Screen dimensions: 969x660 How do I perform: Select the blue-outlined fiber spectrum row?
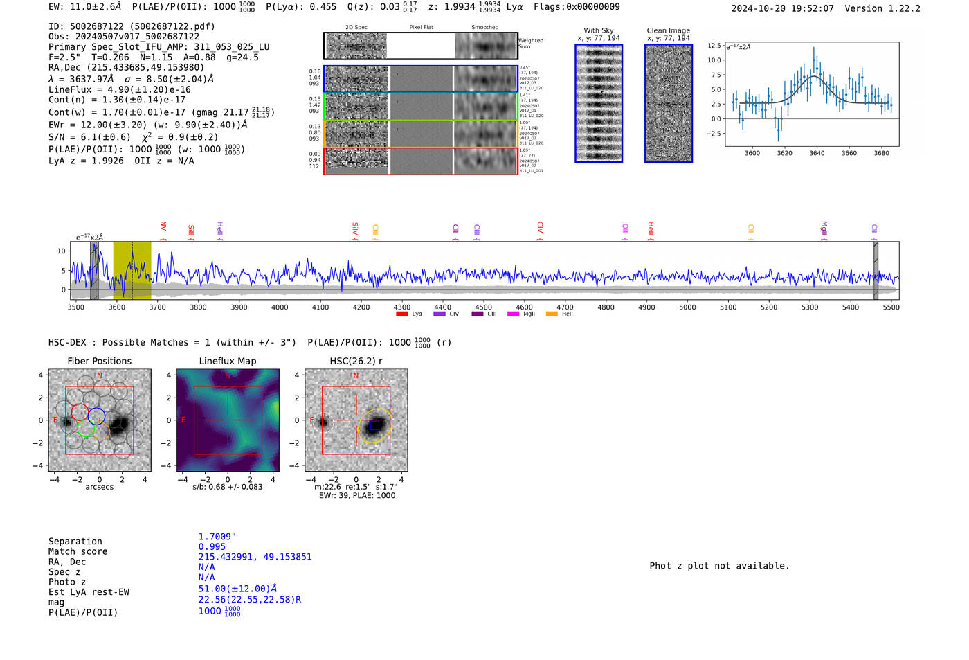420,79
